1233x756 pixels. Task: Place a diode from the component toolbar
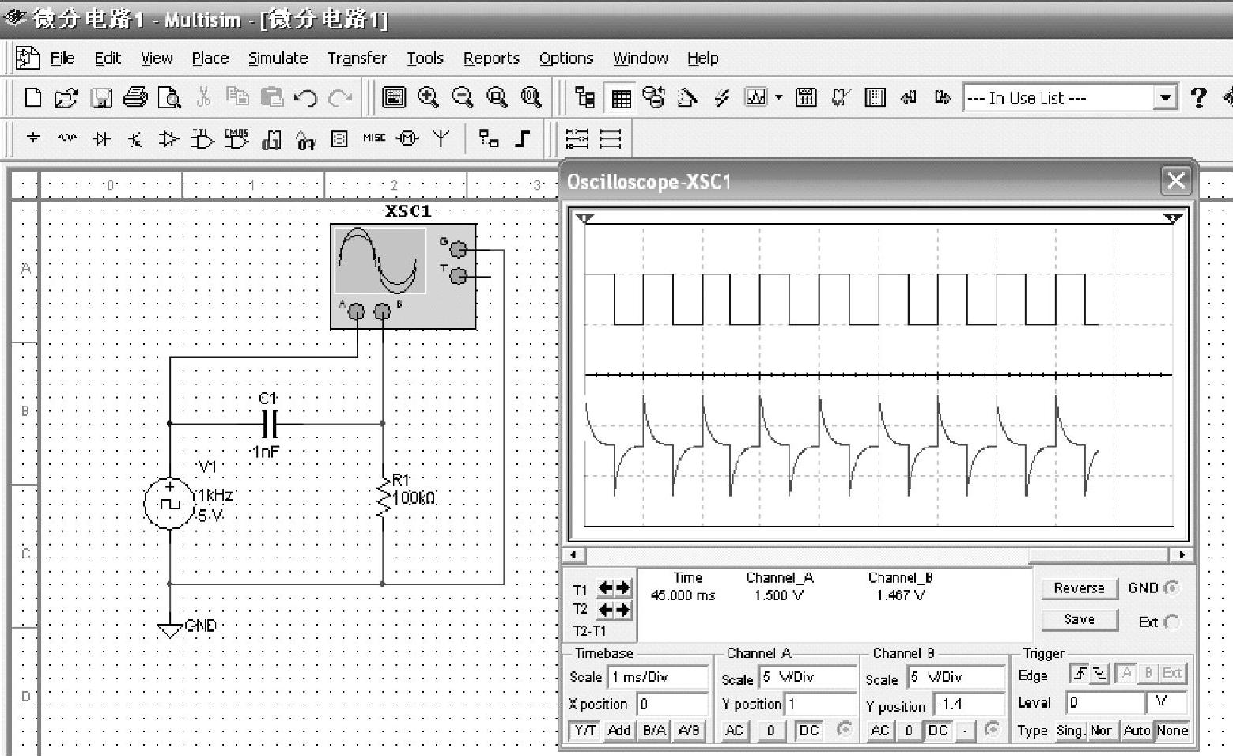pos(101,139)
